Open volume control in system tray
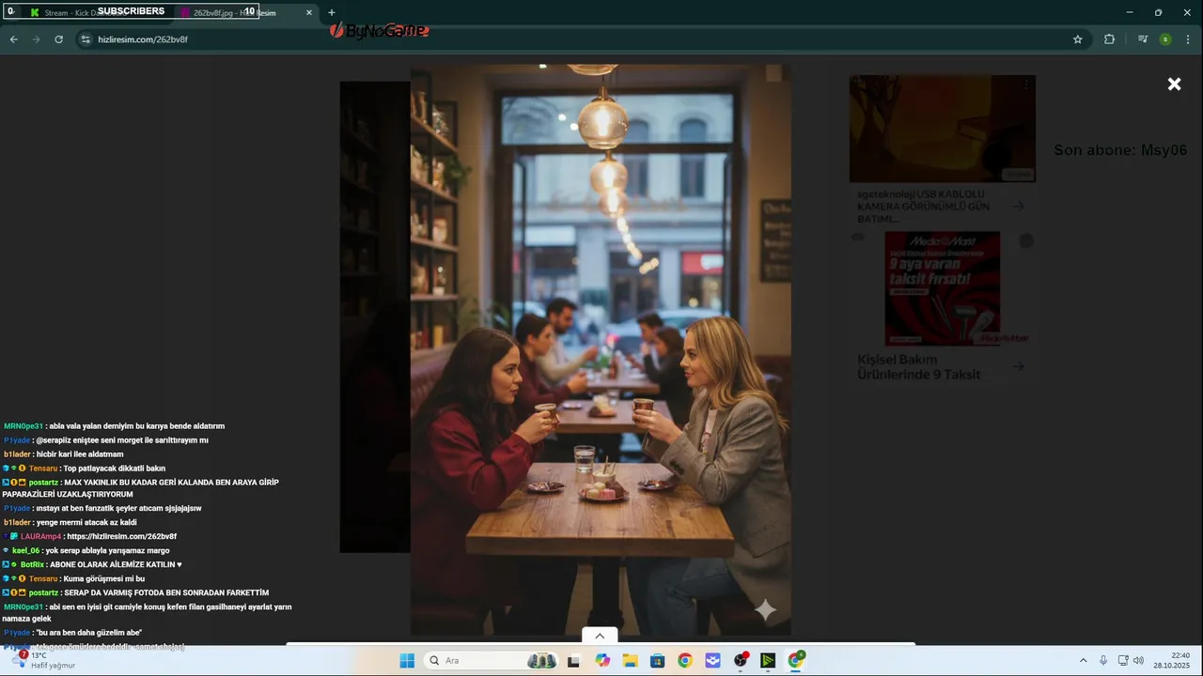The width and height of the screenshot is (1203, 676). coord(1138,661)
